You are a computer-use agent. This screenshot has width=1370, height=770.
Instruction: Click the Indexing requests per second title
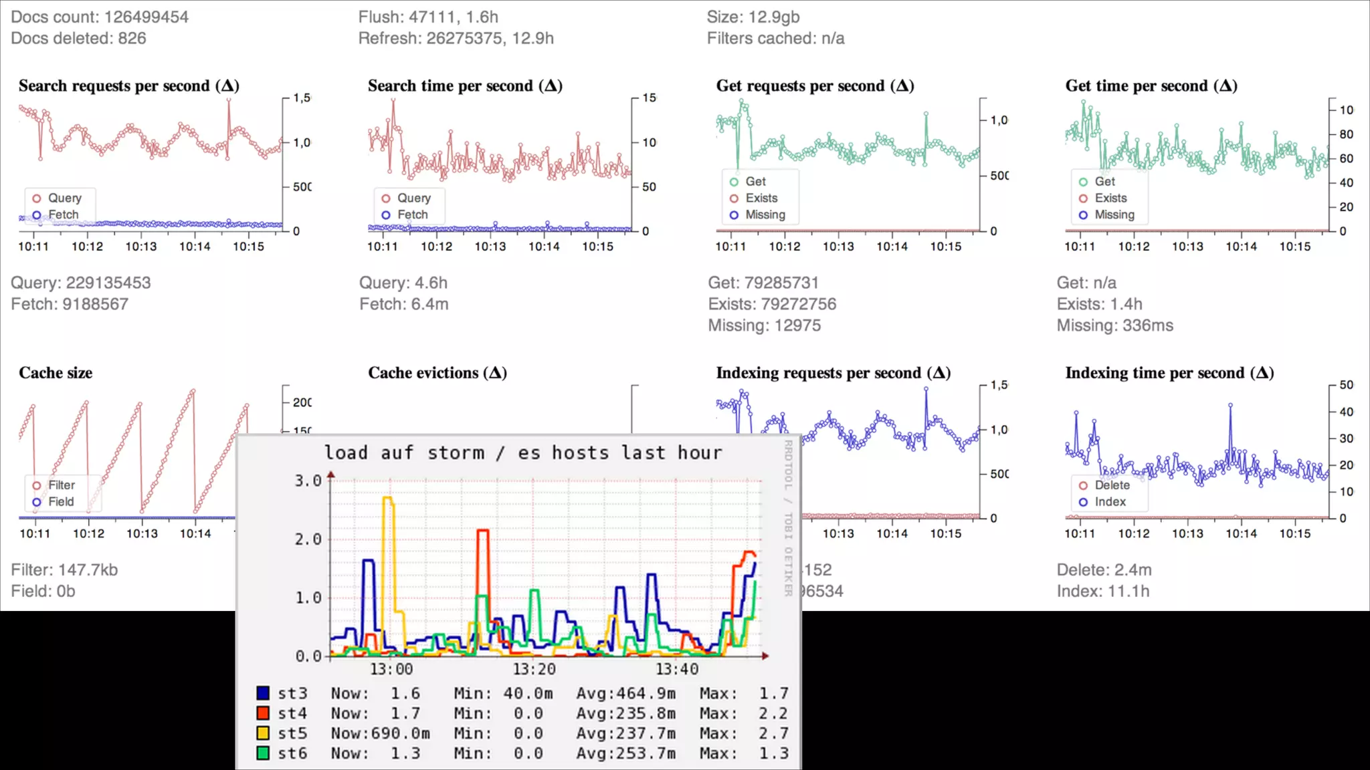833,373
